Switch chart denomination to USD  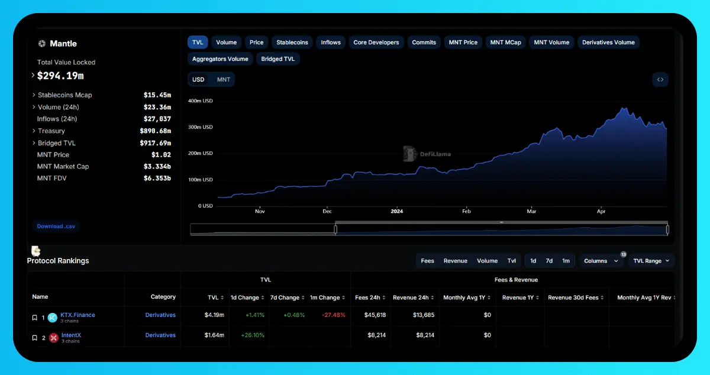(x=198, y=80)
